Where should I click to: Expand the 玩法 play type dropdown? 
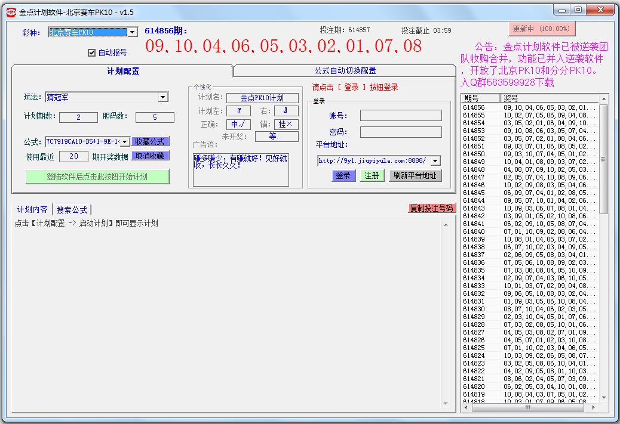(x=163, y=97)
